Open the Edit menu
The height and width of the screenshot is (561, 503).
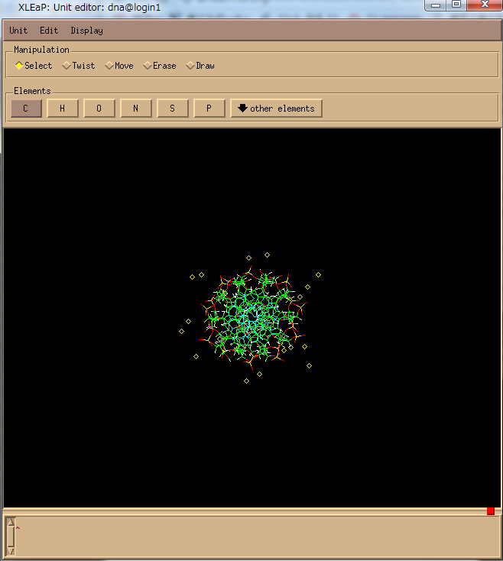(49, 31)
